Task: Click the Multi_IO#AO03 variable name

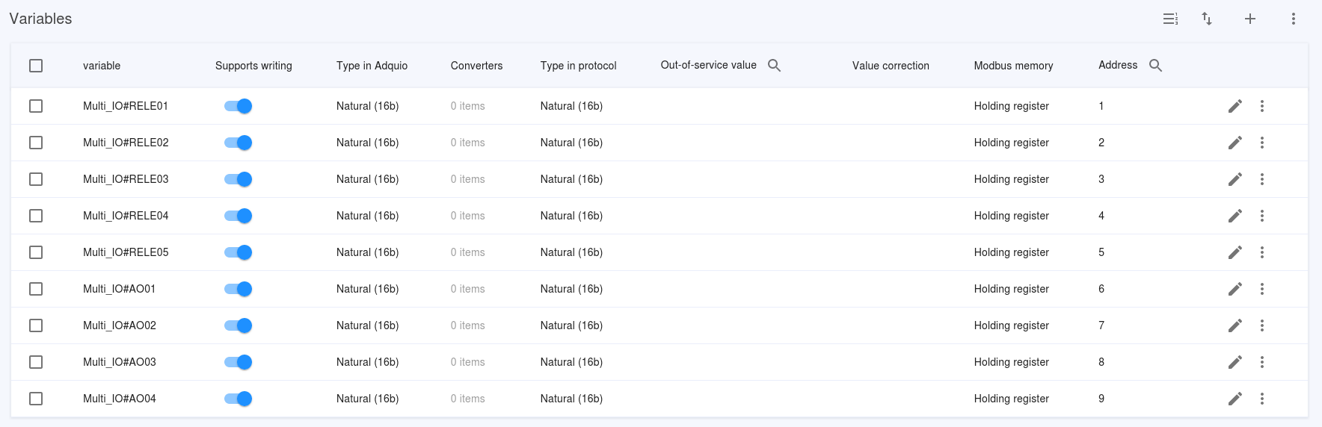Action: point(120,362)
